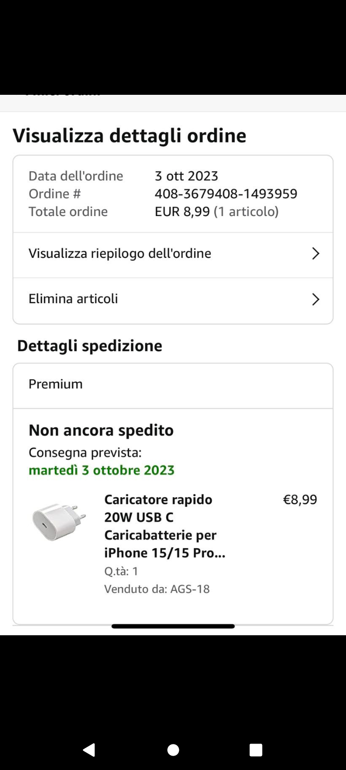
Task: Tap the Non ancora spedito status heading
Action: click(101, 430)
